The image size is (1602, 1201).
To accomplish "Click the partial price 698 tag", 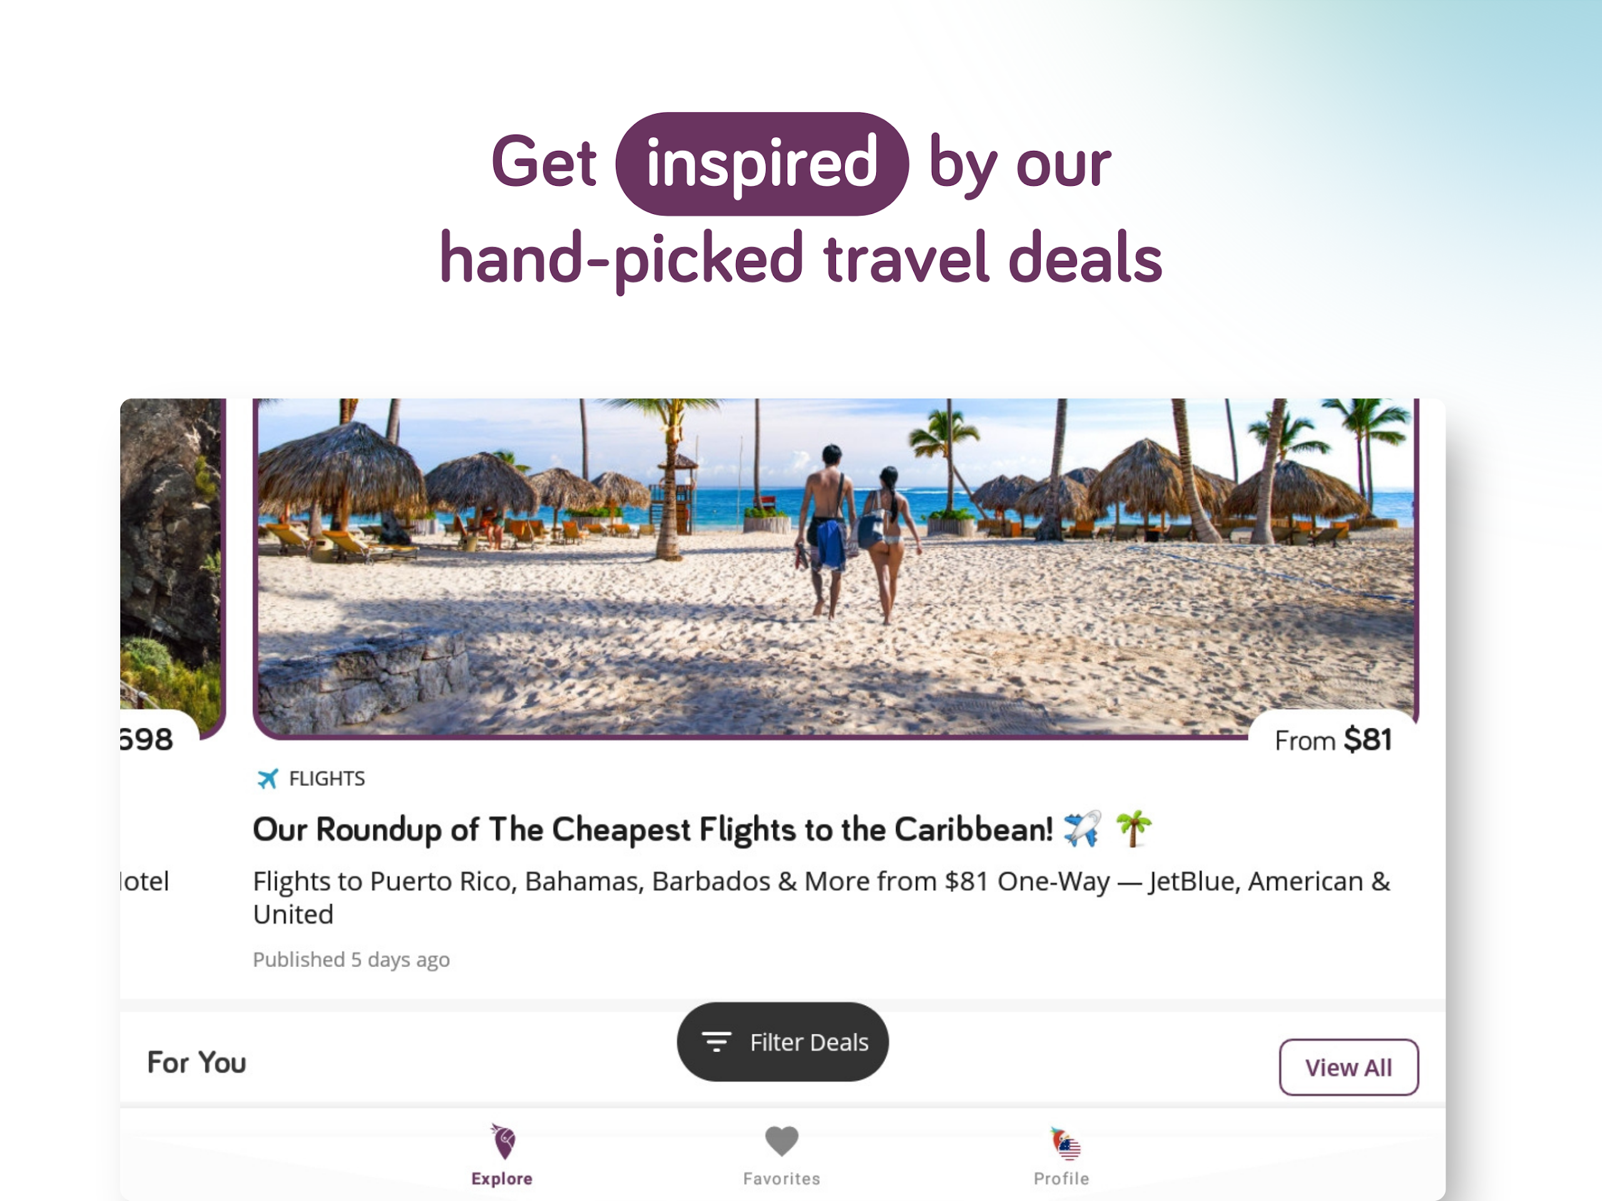I will (147, 740).
